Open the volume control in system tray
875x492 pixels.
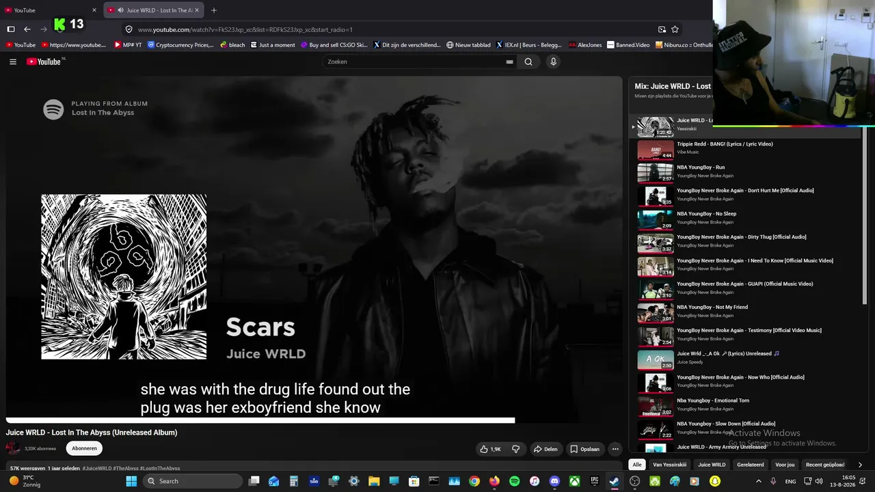819,481
